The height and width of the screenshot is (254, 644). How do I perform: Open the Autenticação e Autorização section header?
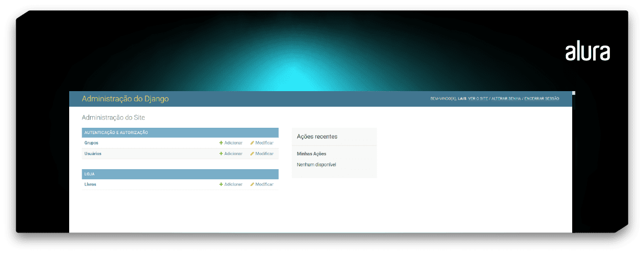coord(116,132)
